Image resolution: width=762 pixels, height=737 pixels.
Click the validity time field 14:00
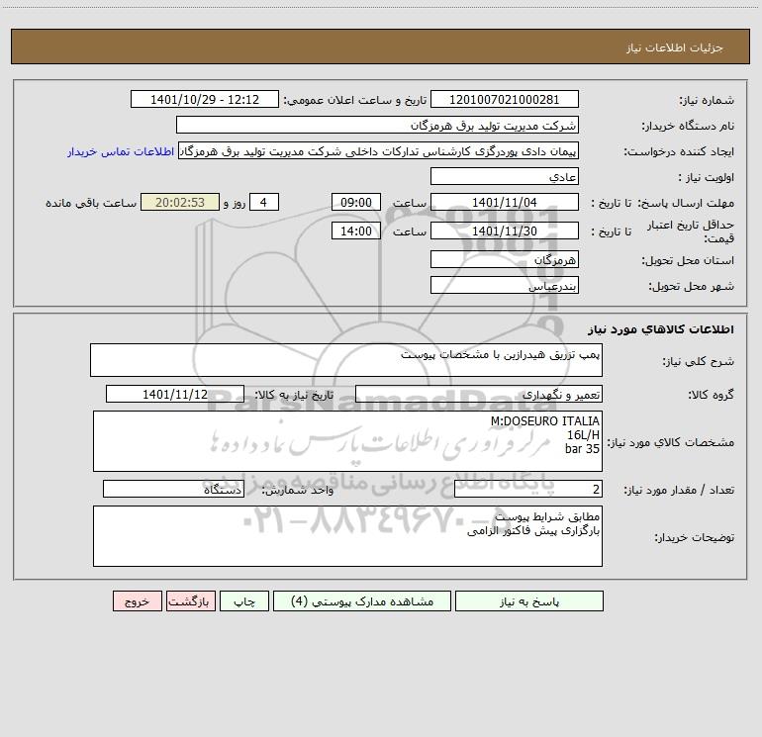pyautogui.click(x=355, y=230)
